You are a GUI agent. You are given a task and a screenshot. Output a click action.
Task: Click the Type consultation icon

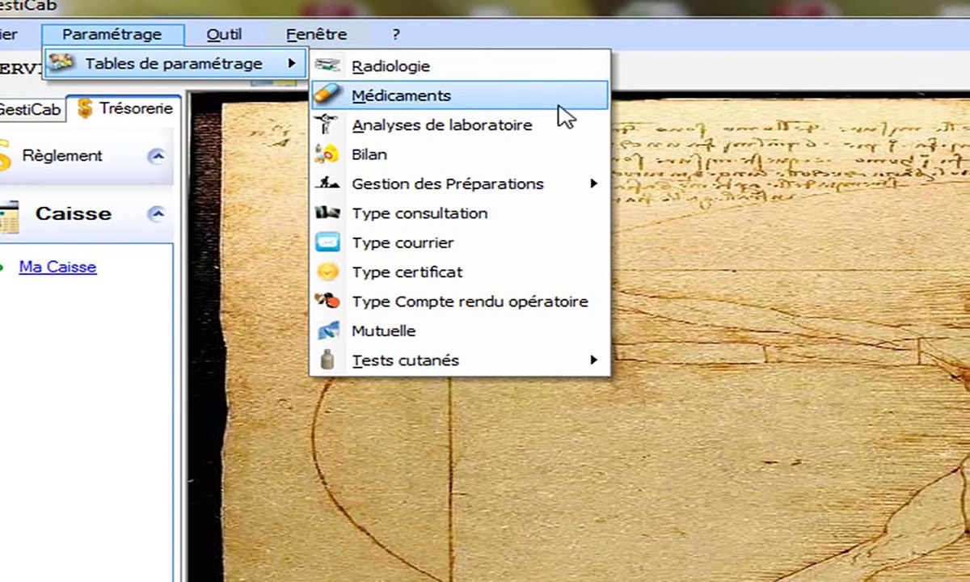(327, 213)
